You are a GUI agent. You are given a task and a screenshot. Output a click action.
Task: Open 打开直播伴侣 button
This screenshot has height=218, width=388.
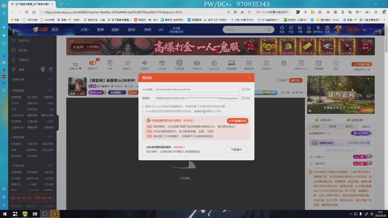point(237,121)
